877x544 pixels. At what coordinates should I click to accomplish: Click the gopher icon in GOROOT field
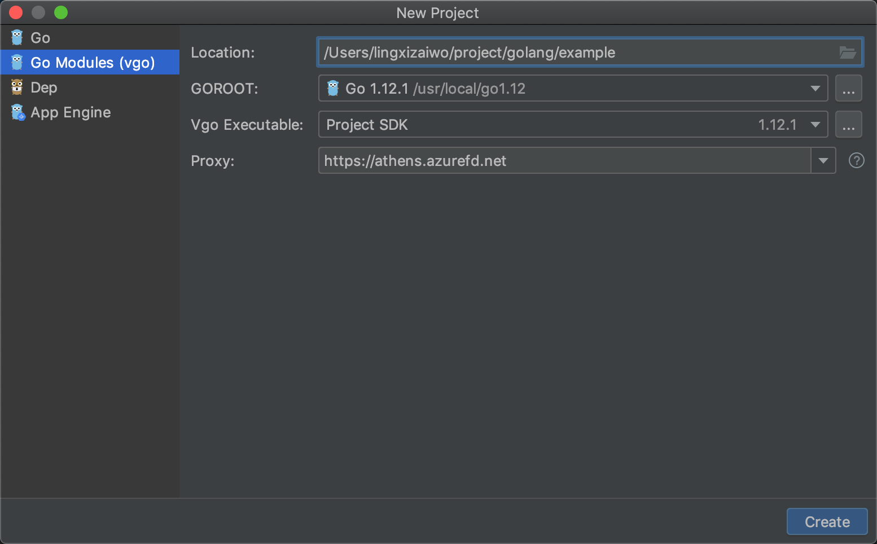point(333,89)
